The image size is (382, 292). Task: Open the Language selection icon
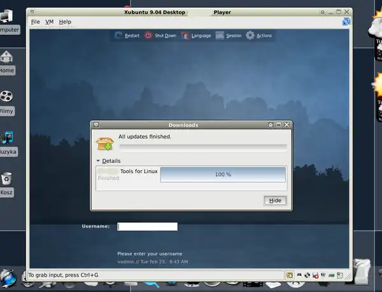click(186, 36)
